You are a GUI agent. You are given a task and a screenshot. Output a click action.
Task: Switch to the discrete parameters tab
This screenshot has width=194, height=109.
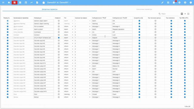[50, 9]
